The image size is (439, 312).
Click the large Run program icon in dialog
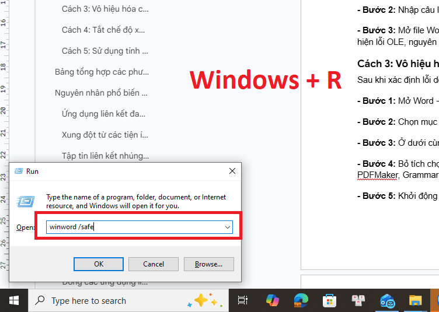click(26, 201)
